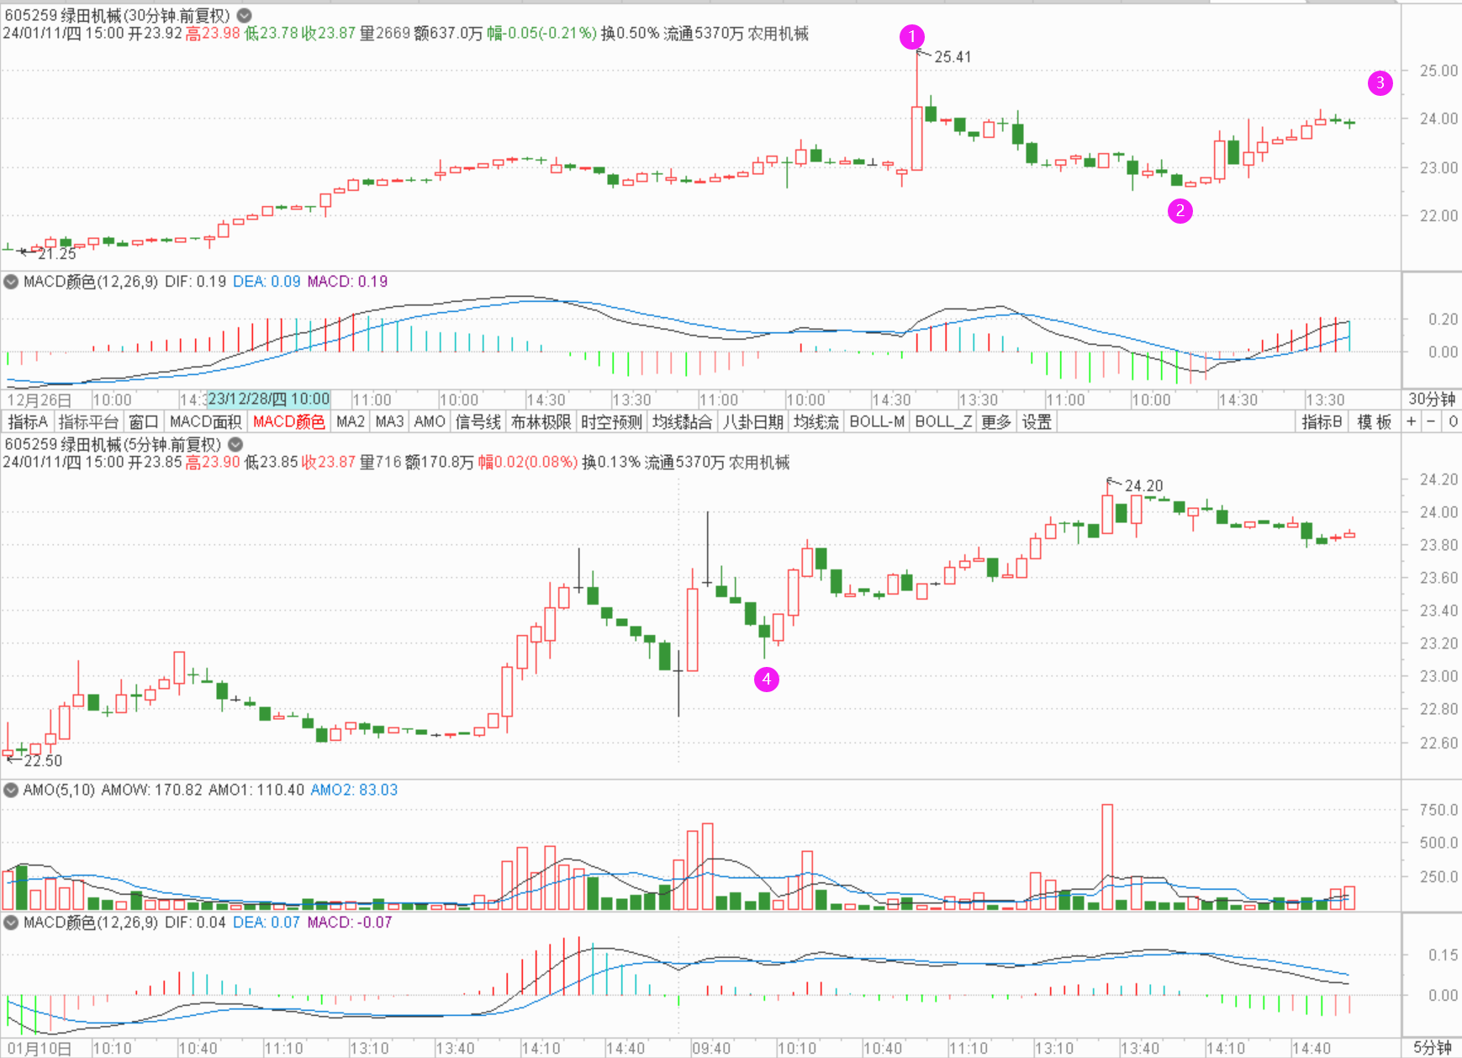Open dropdown arrow beside 5分钟 chart title

pyautogui.click(x=235, y=444)
